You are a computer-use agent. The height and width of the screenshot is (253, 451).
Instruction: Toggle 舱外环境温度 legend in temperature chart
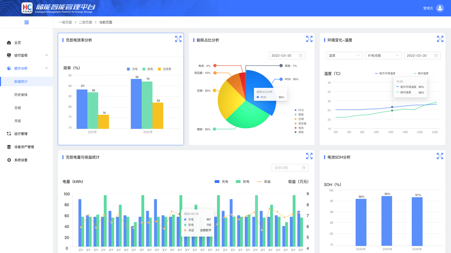point(385,73)
